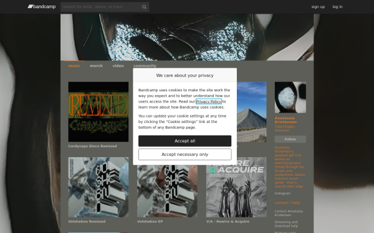Open the Instagram link
The image size is (374, 233).
click(282, 193)
